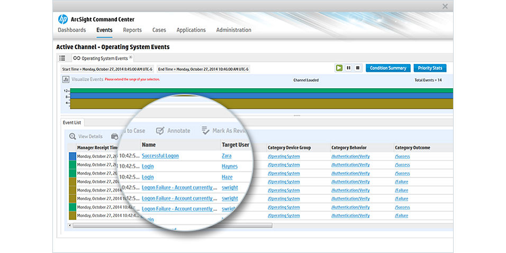Open the Dashboards menu

tap(71, 30)
